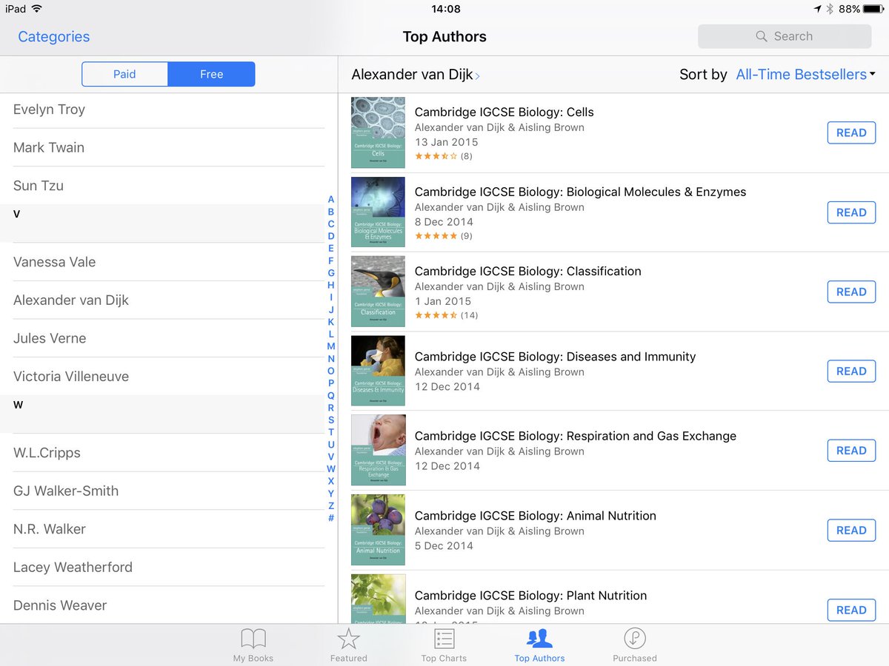Select author Sun Tzu
Image resolution: width=889 pixels, height=666 pixels.
click(169, 186)
